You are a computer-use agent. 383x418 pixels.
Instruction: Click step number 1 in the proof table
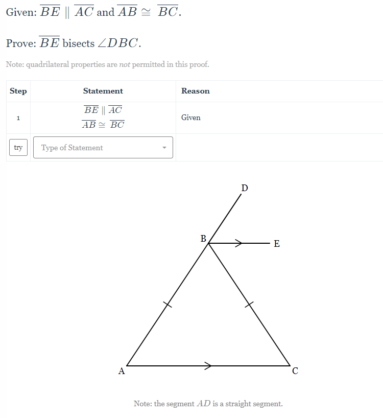(18, 118)
